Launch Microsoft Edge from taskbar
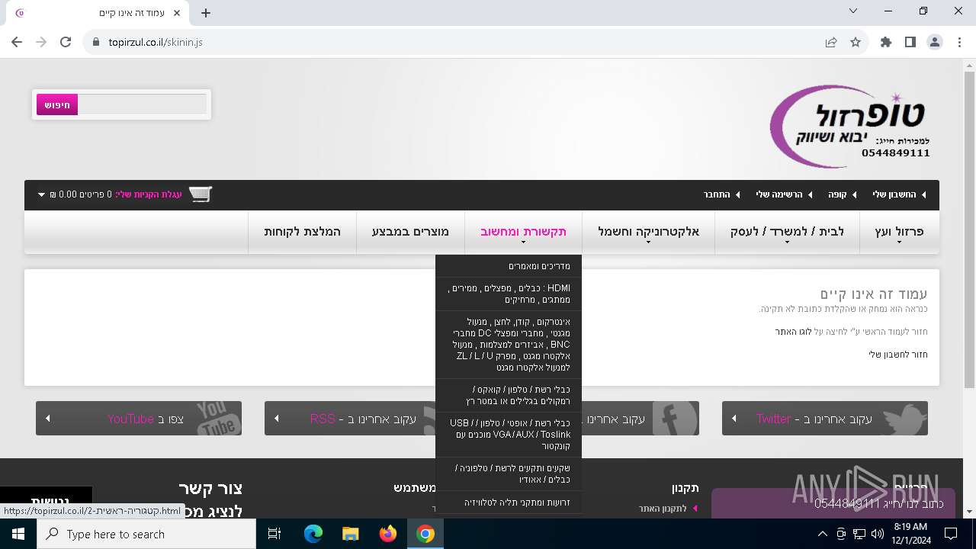Image resolution: width=976 pixels, height=549 pixels. [x=313, y=534]
